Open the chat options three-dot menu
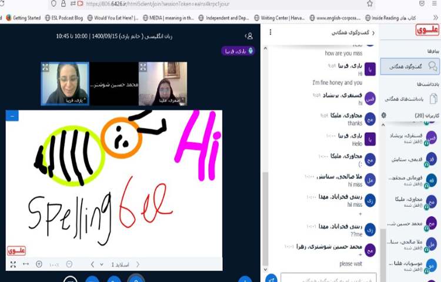Screen dimensions: 441x282 click(270, 32)
